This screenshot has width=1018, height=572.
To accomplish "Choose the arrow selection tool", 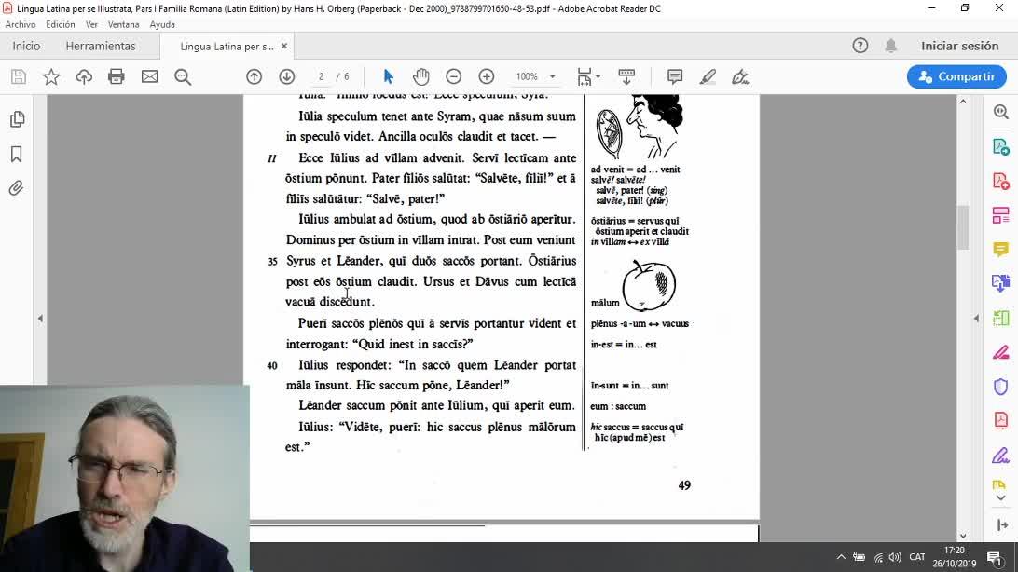I will [x=388, y=76].
